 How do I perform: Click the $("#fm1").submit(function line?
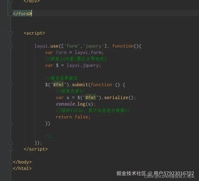point(85,85)
